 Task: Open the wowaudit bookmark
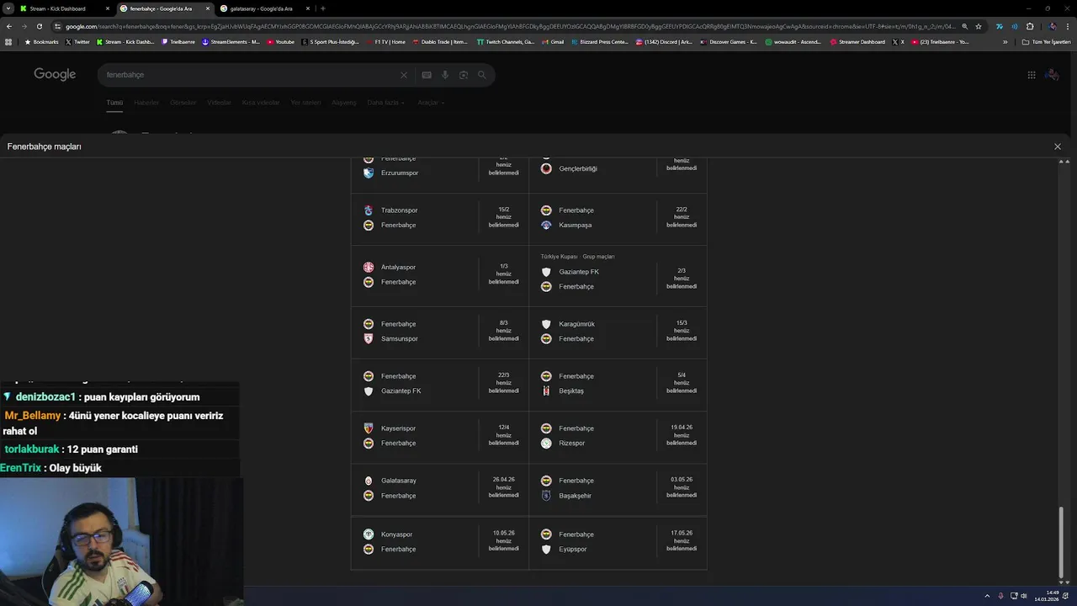click(x=793, y=41)
